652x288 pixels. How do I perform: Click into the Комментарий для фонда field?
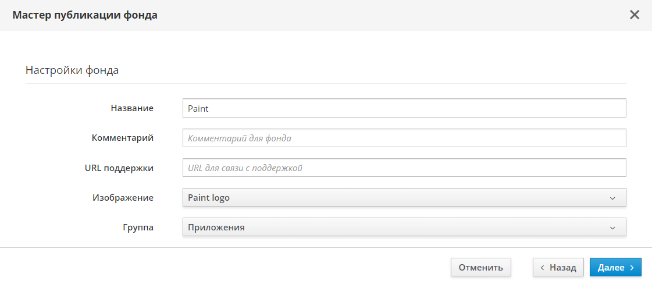[404, 138]
